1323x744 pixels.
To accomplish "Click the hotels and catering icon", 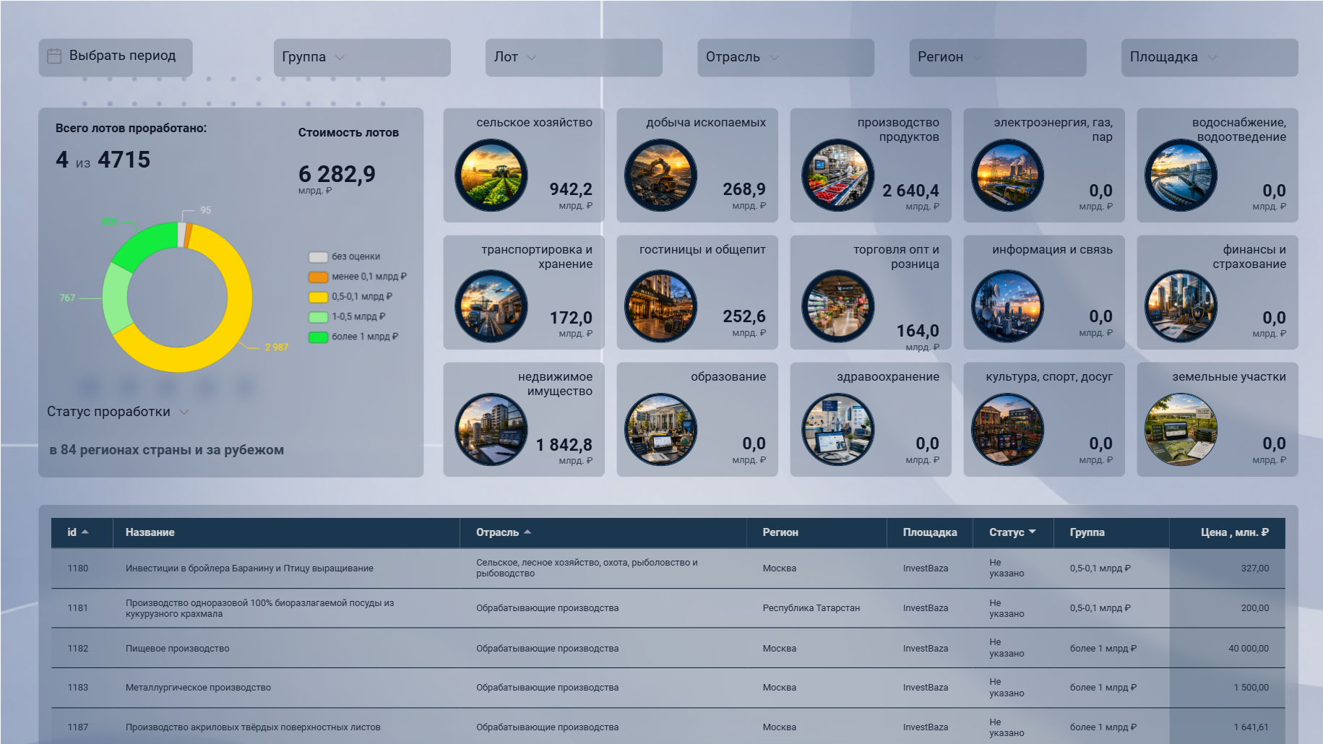I will click(x=660, y=306).
